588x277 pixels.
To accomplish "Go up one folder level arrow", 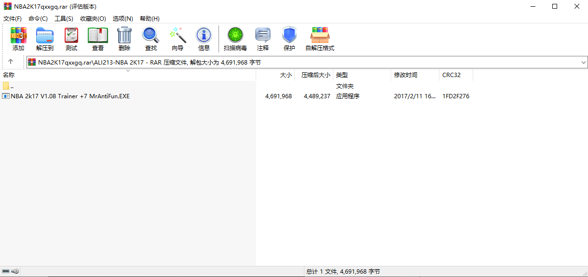I will click(x=11, y=62).
